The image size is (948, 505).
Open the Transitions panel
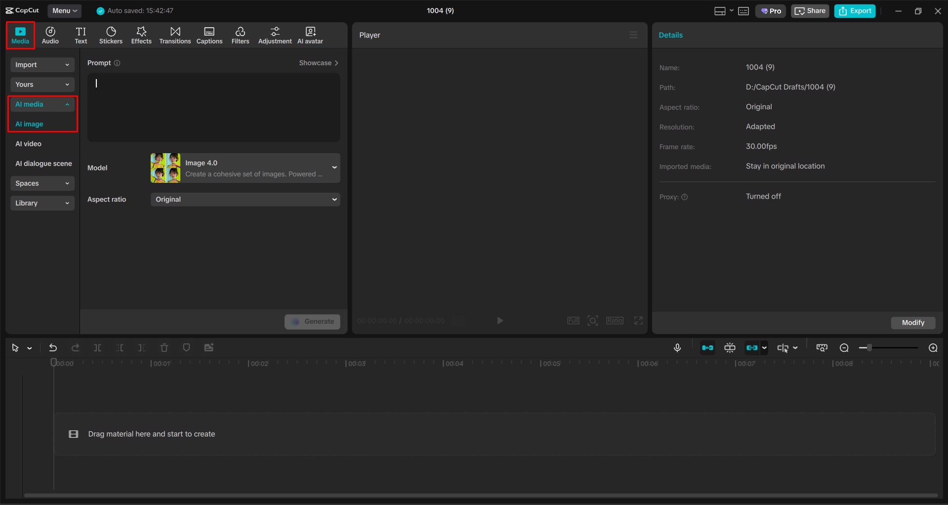point(175,35)
